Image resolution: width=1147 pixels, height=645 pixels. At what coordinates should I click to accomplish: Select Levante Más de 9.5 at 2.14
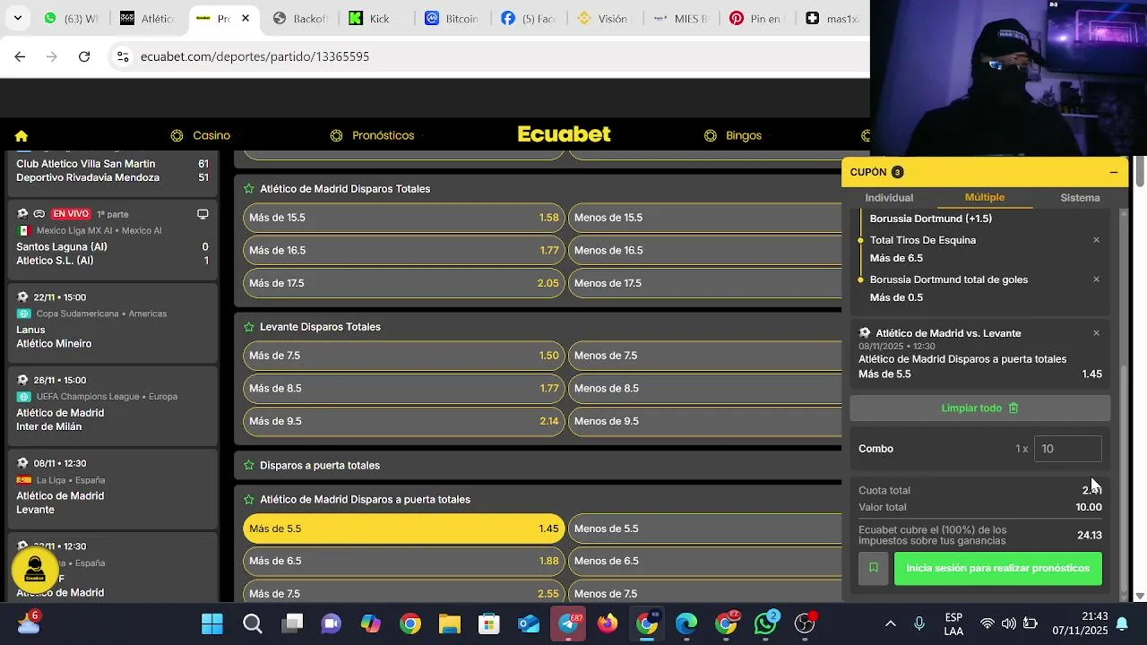[403, 421]
